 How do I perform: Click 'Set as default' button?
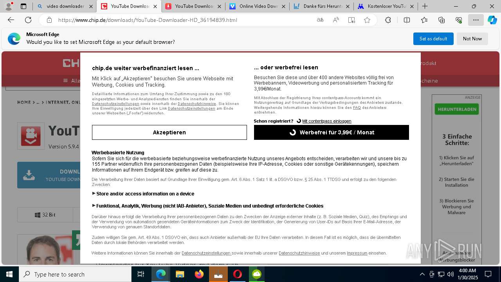tap(433, 39)
